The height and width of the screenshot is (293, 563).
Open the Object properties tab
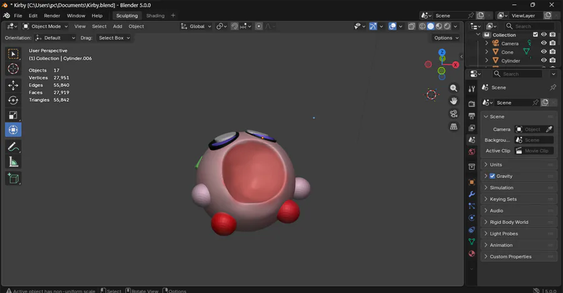[x=472, y=182]
